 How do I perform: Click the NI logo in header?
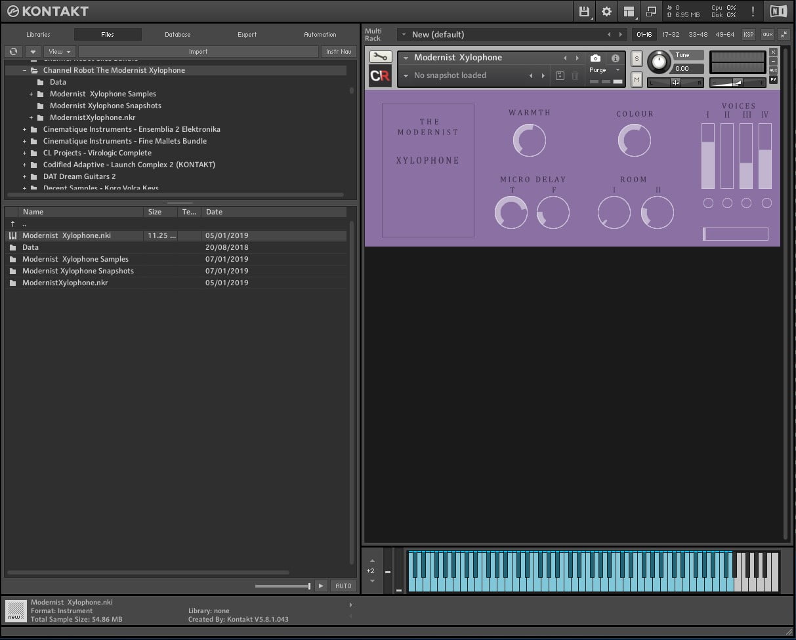[x=778, y=11]
